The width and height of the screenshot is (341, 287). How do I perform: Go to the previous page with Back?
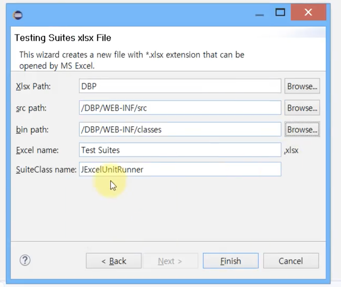tap(114, 261)
